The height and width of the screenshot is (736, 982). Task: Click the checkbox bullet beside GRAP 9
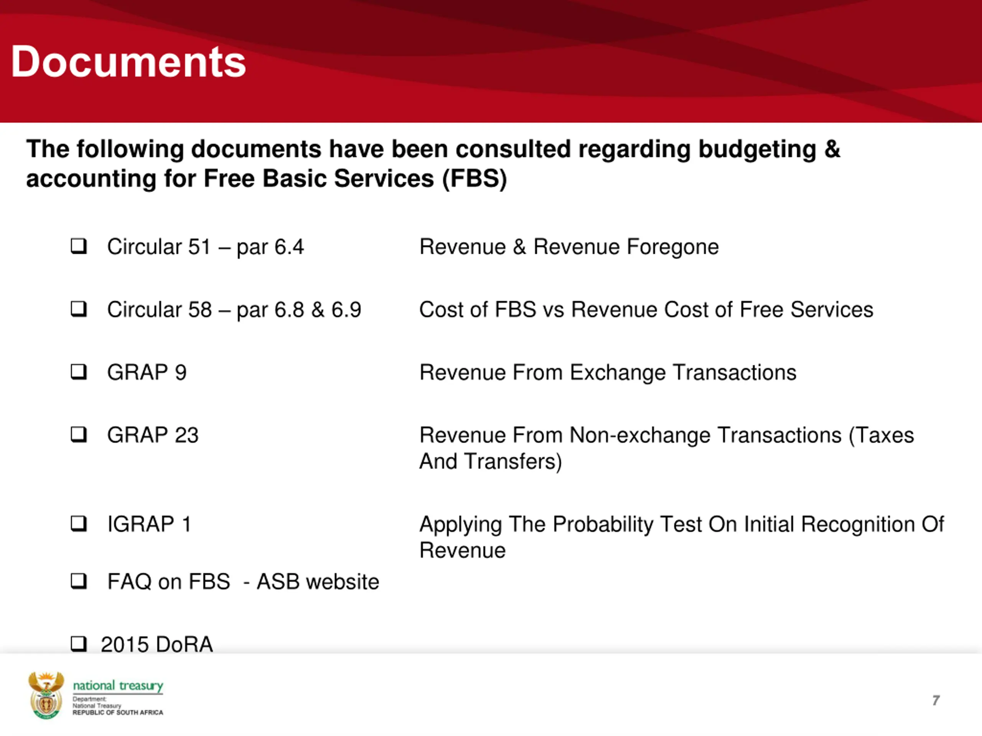point(79,372)
